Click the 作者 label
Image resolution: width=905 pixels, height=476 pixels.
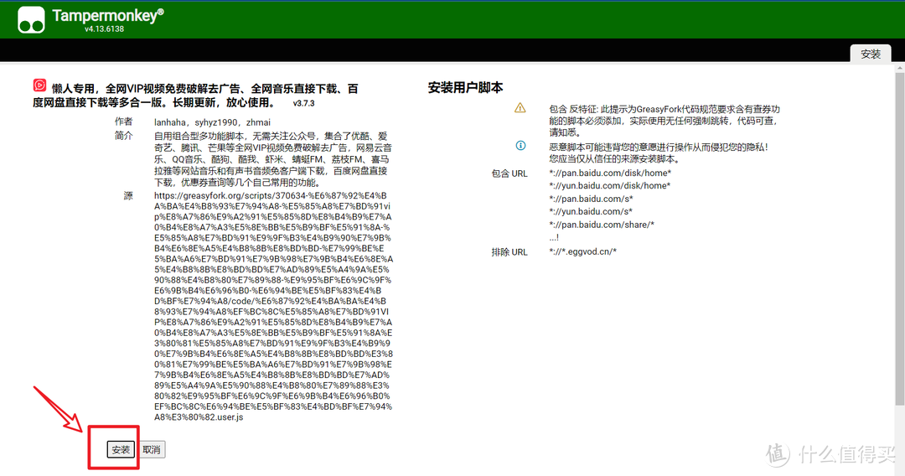[x=123, y=122]
